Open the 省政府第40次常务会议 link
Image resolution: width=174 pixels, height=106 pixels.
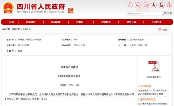click(x=152, y=104)
